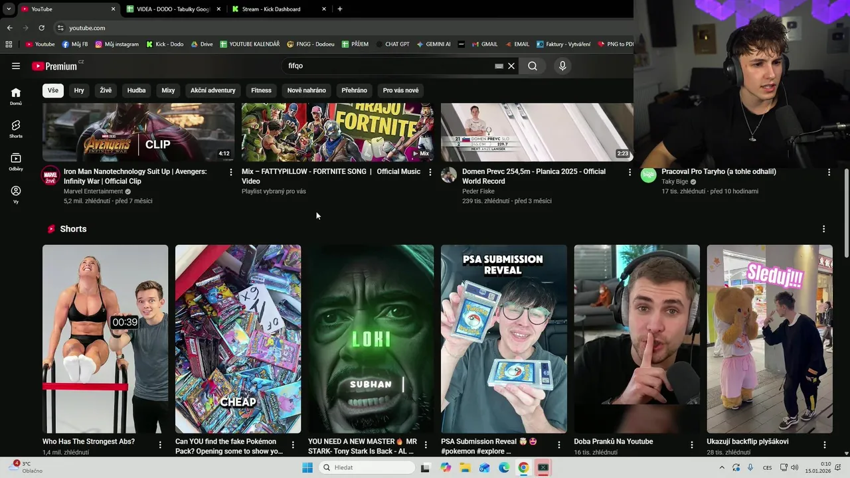Open options for fake Pokémon Pack short
Image resolution: width=850 pixels, height=478 pixels.
tap(293, 445)
